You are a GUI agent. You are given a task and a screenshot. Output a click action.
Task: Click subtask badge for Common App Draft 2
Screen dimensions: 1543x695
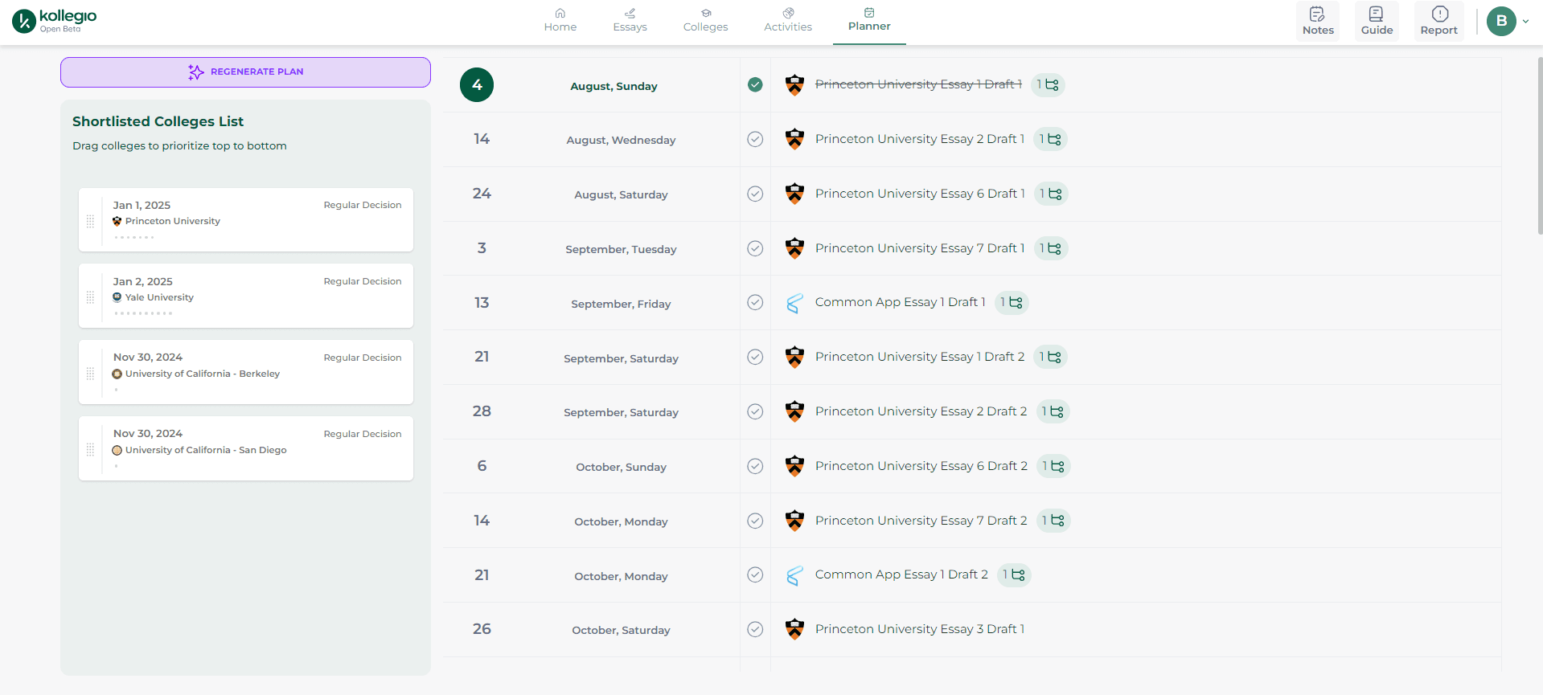pyautogui.click(x=1014, y=574)
